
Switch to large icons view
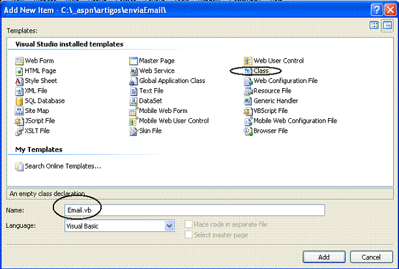coord(374,25)
